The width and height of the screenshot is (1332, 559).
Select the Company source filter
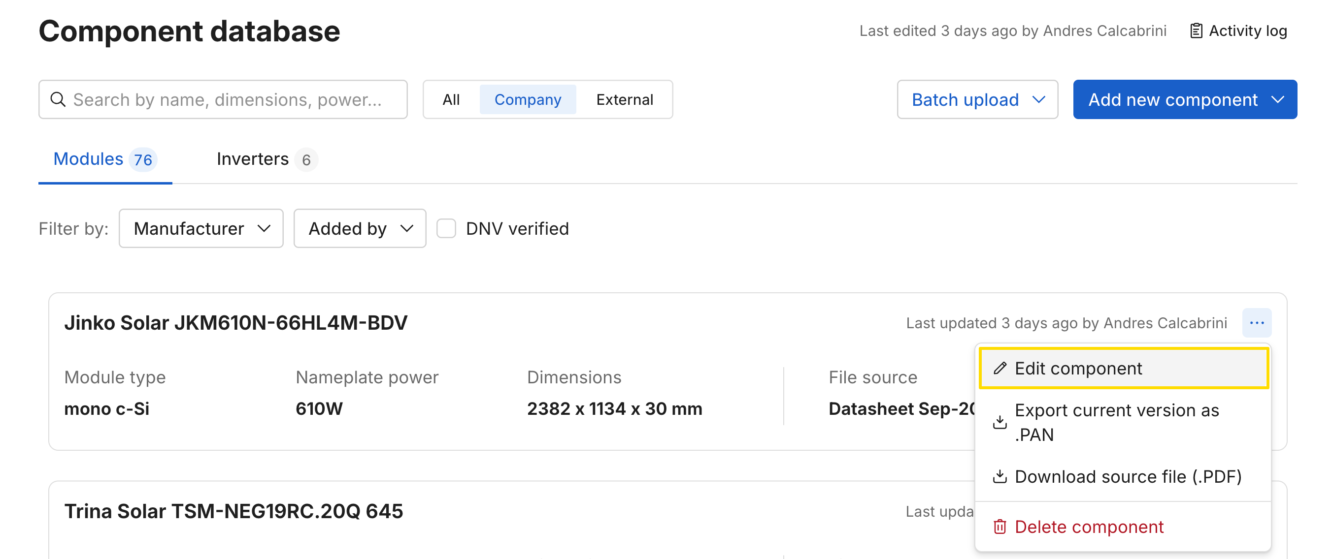coord(528,99)
